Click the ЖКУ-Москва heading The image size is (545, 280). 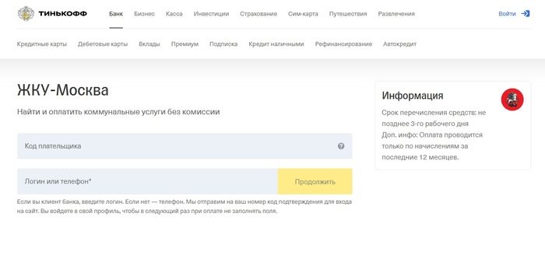tap(63, 90)
